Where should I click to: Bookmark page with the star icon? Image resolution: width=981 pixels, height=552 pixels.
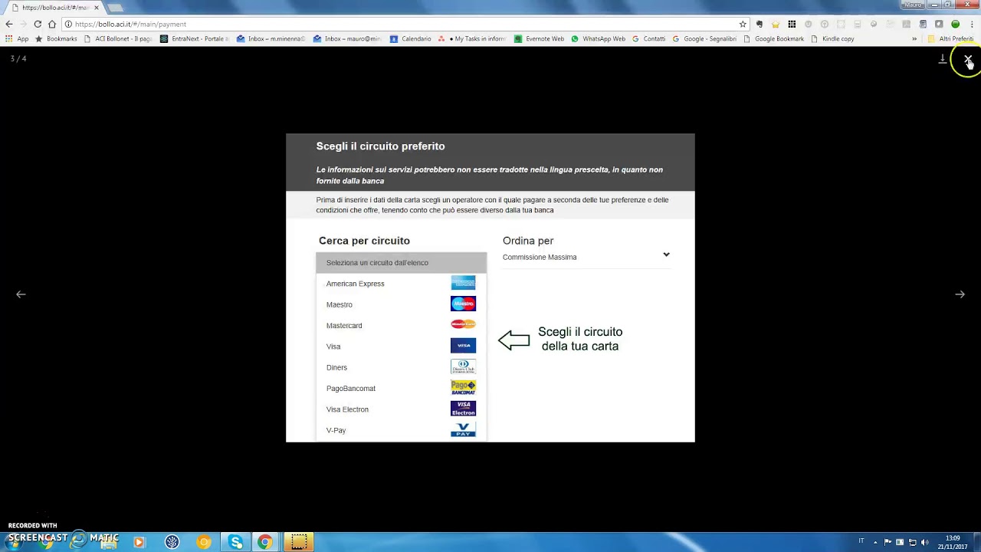[x=743, y=24]
